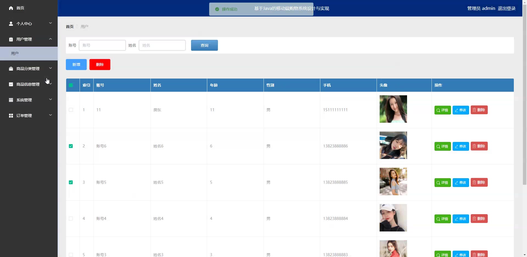Click the 管理员 admin label
527x257 pixels.
tap(481, 9)
